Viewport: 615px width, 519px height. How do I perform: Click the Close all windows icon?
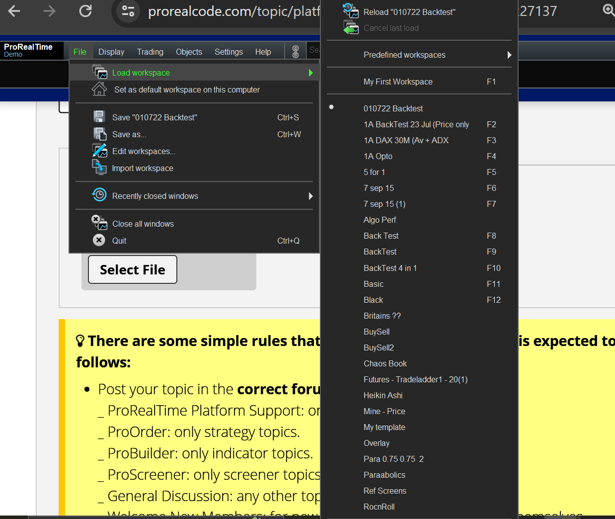pyautogui.click(x=99, y=223)
